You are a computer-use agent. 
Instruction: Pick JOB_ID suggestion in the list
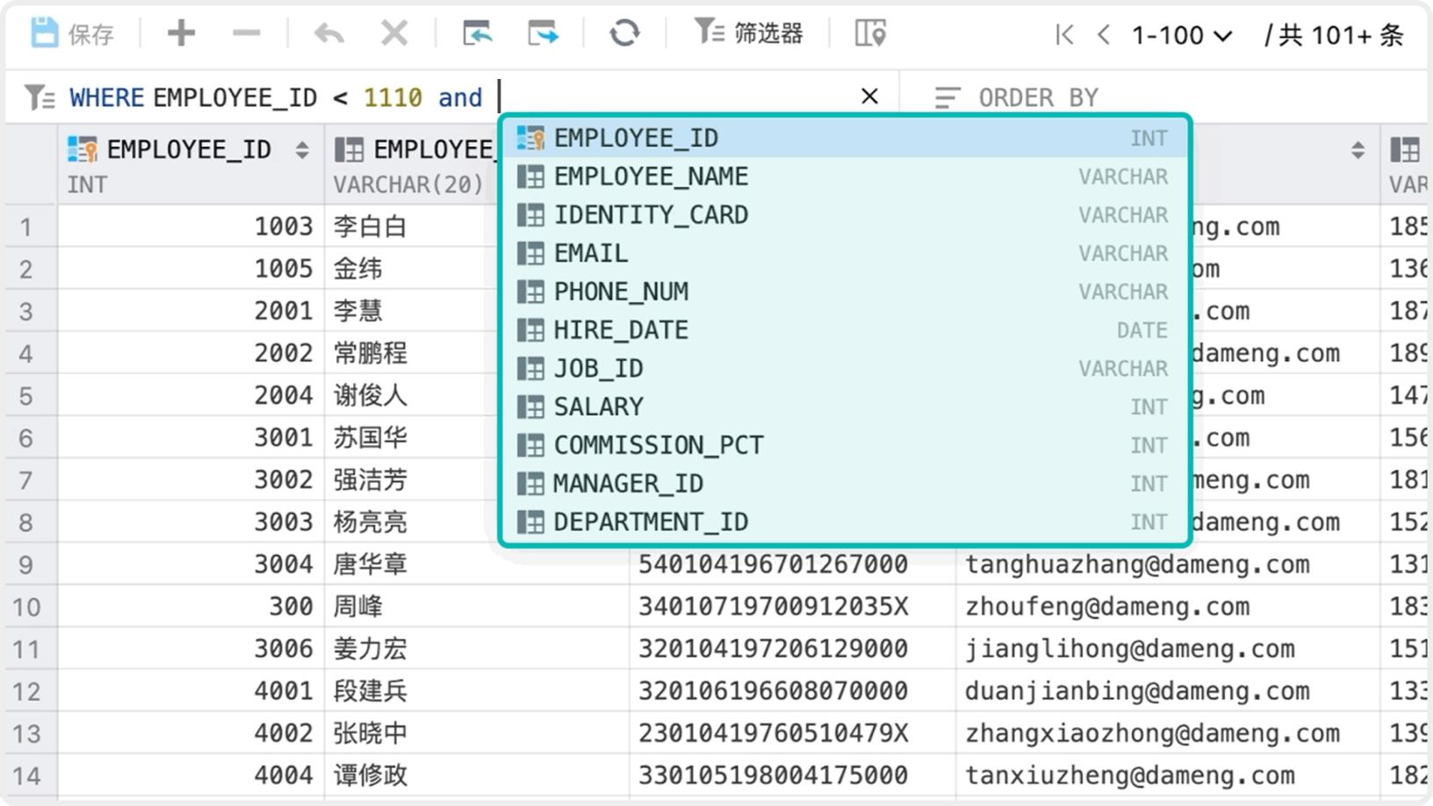[x=845, y=369]
